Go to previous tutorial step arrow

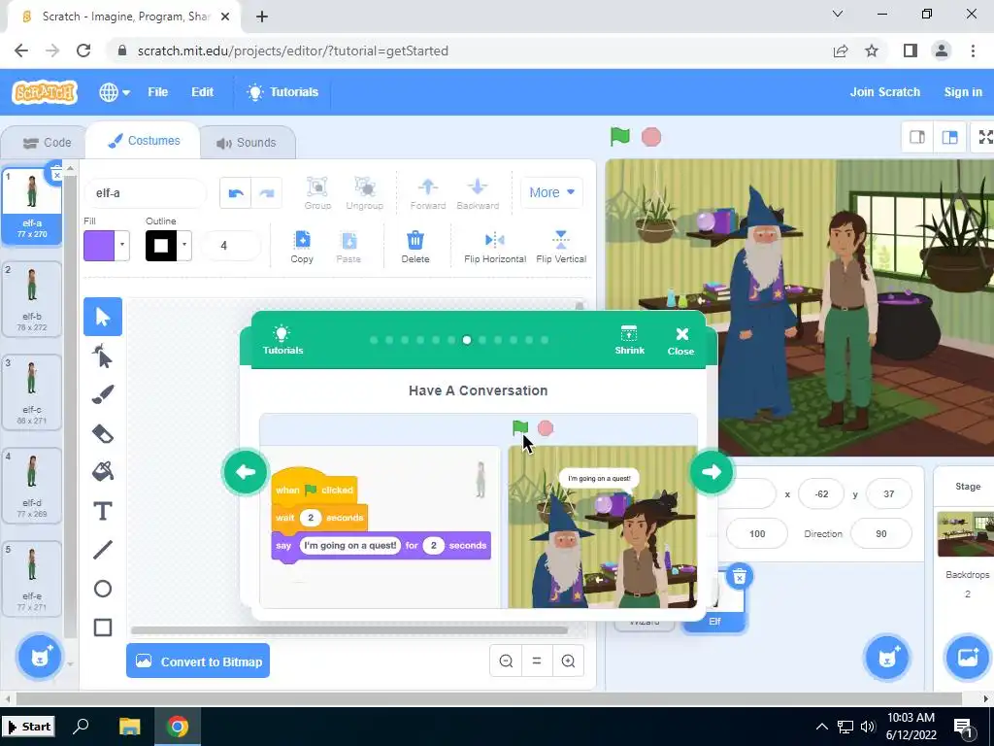(x=246, y=471)
